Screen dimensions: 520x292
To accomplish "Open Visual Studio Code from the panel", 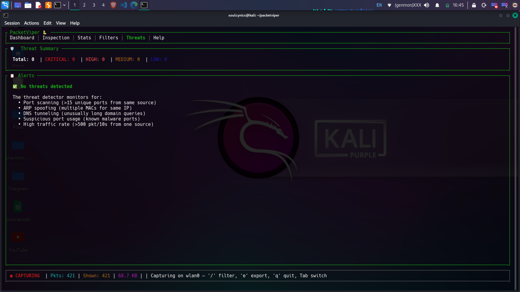I will click(x=124, y=5).
